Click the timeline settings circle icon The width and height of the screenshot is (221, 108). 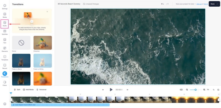click(218, 90)
